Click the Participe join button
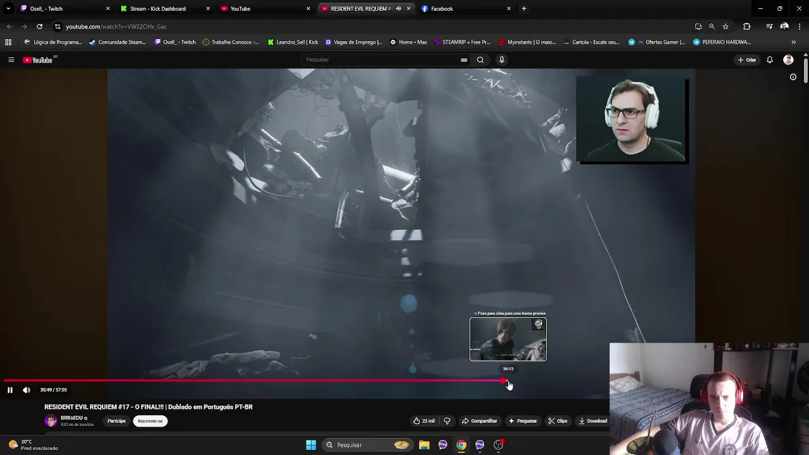The height and width of the screenshot is (455, 809). (116, 421)
